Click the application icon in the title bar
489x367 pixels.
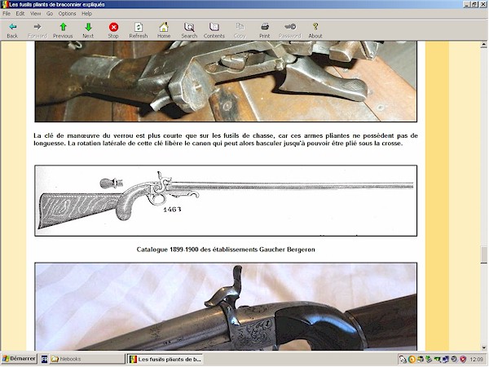[x=4, y=4]
